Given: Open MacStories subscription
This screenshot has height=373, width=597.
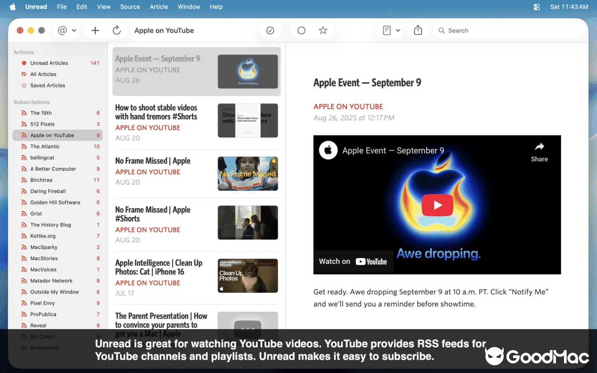Looking at the screenshot, I should point(57,258).
